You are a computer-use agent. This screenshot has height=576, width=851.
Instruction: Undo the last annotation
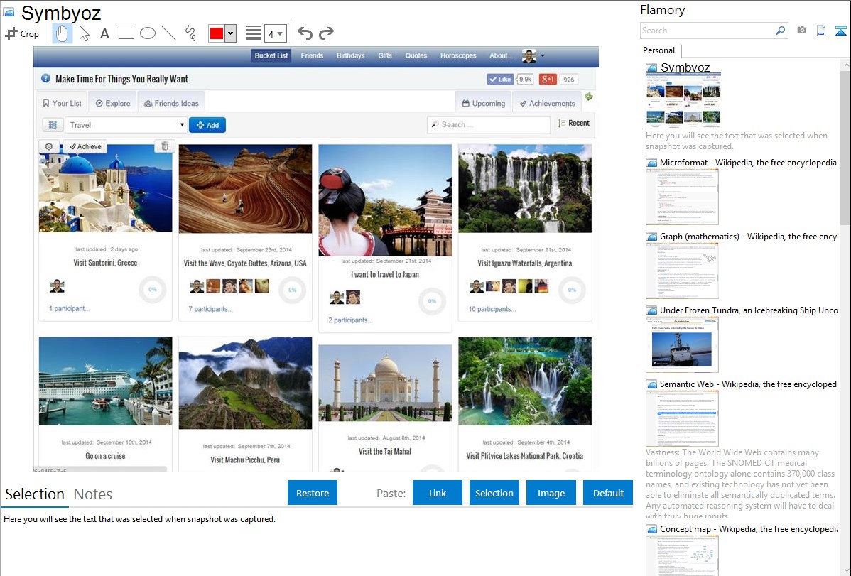(305, 33)
